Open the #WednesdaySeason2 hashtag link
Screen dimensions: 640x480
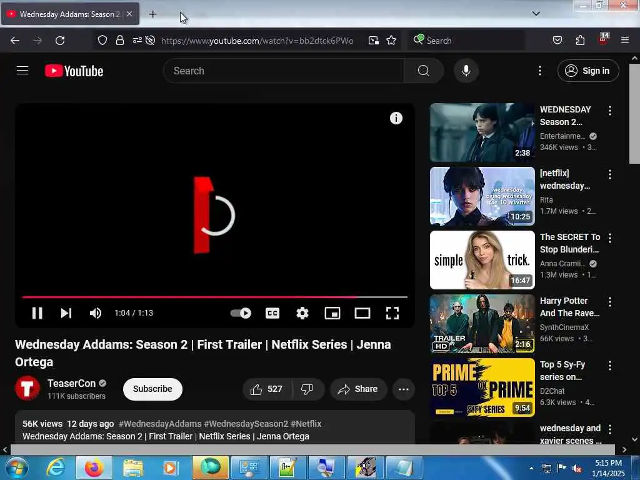246,424
